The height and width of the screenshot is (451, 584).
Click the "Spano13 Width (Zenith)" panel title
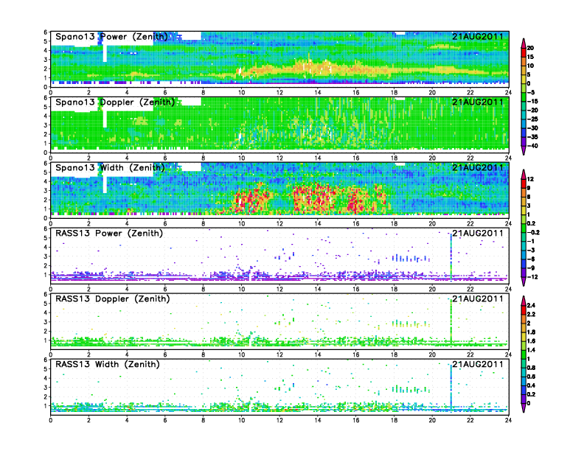click(111, 168)
